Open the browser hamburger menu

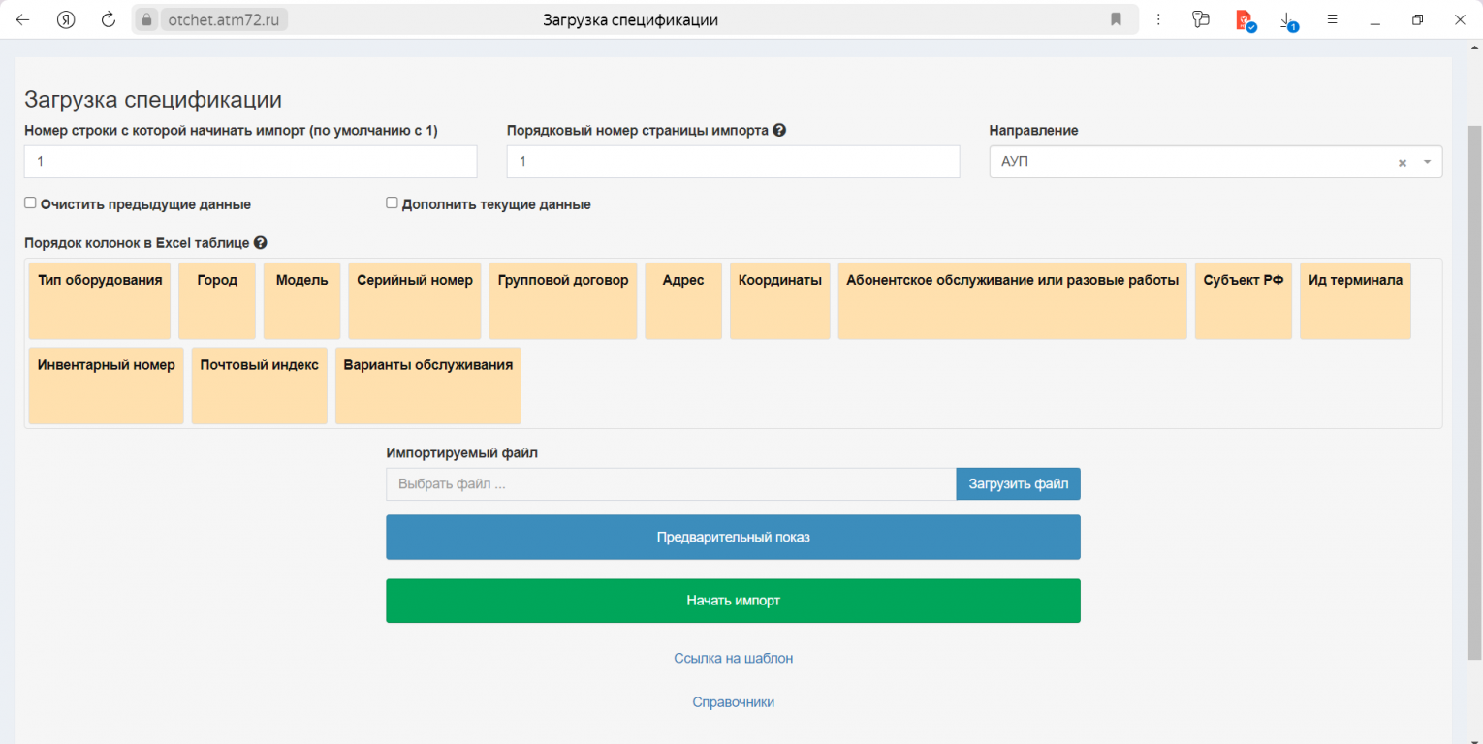(1333, 19)
